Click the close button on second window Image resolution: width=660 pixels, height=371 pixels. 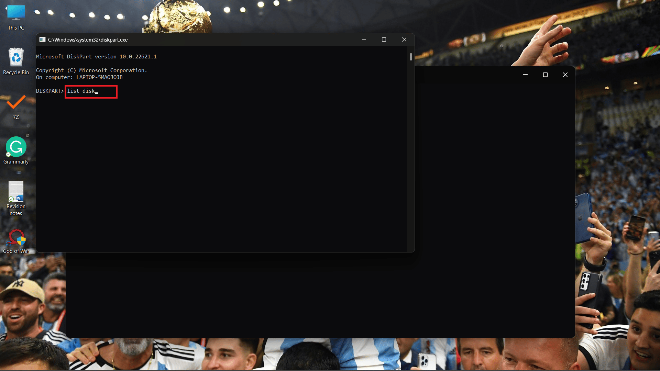point(565,75)
